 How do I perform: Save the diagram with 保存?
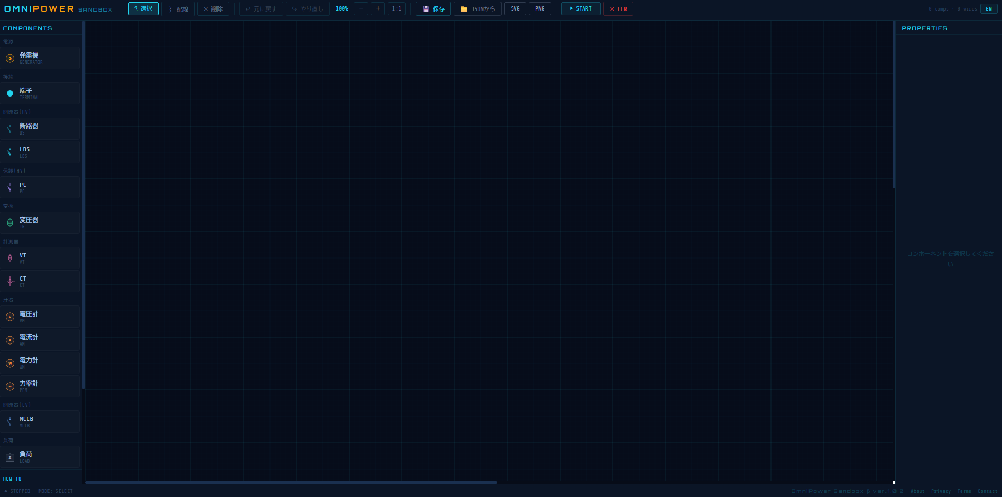433,9
